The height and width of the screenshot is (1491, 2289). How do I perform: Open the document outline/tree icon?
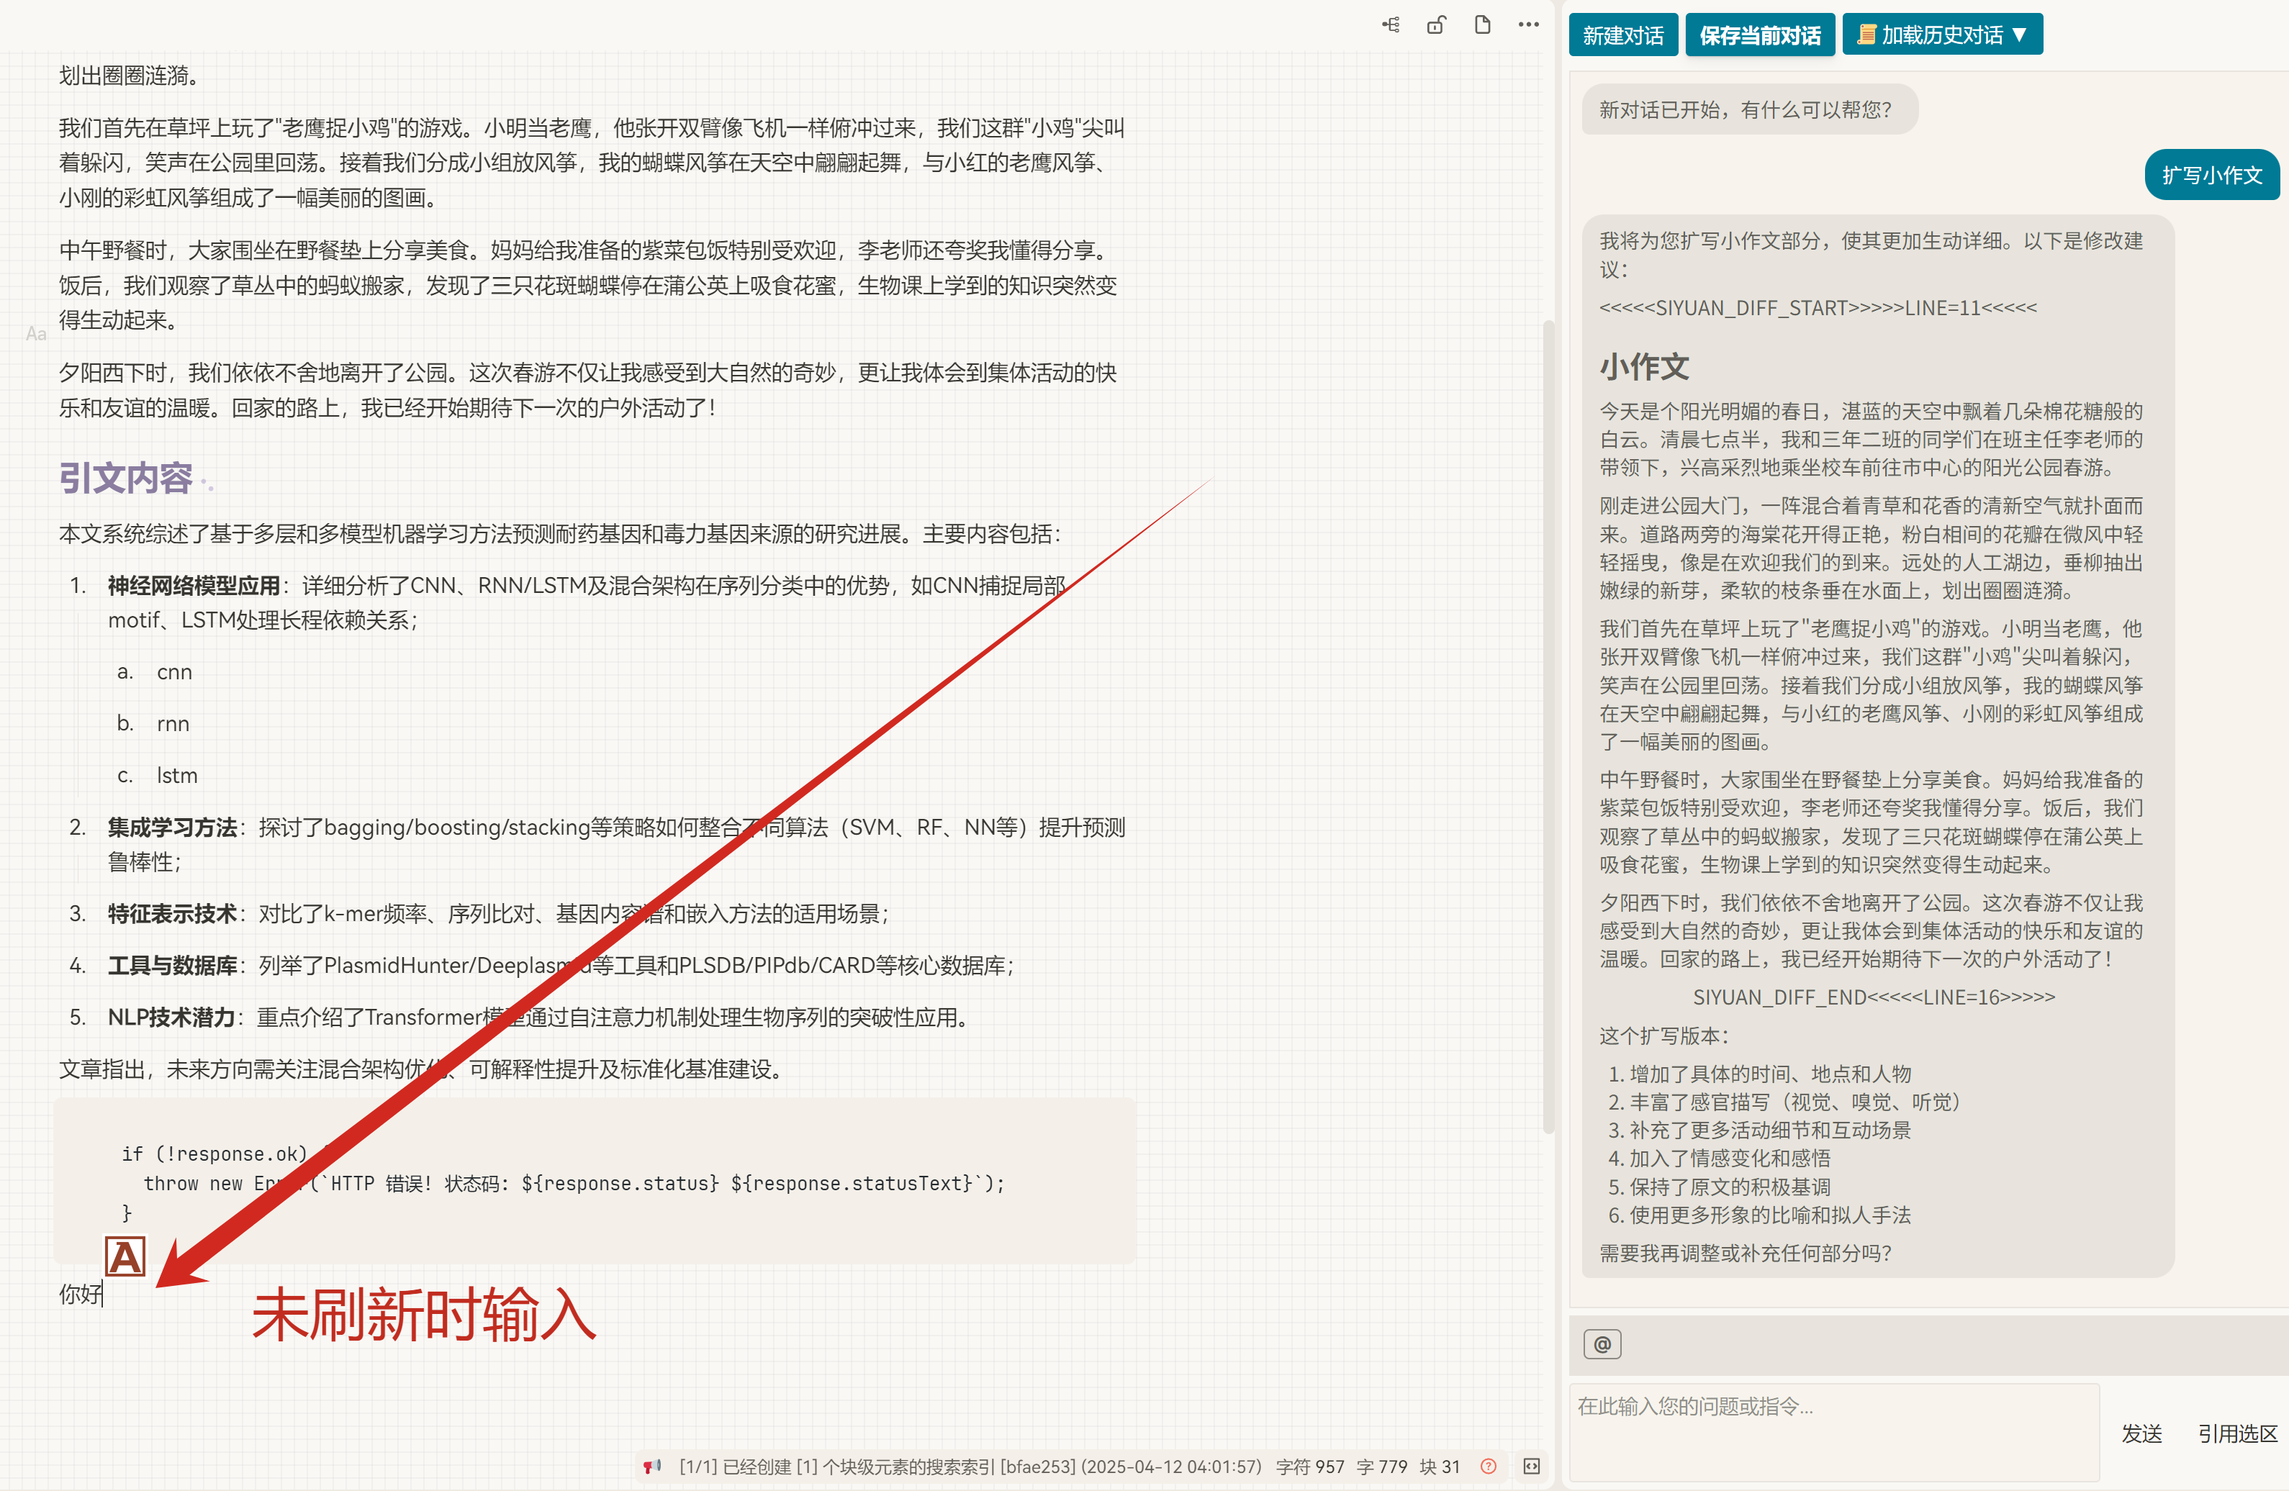click(x=1391, y=25)
